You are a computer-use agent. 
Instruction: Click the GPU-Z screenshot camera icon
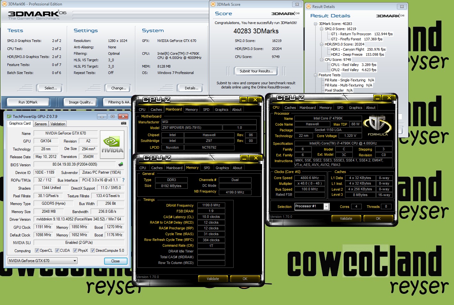[x=123, y=123]
